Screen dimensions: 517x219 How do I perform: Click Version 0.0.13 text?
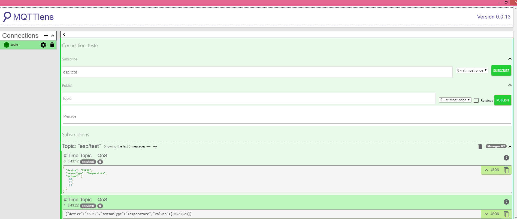tap(494, 17)
